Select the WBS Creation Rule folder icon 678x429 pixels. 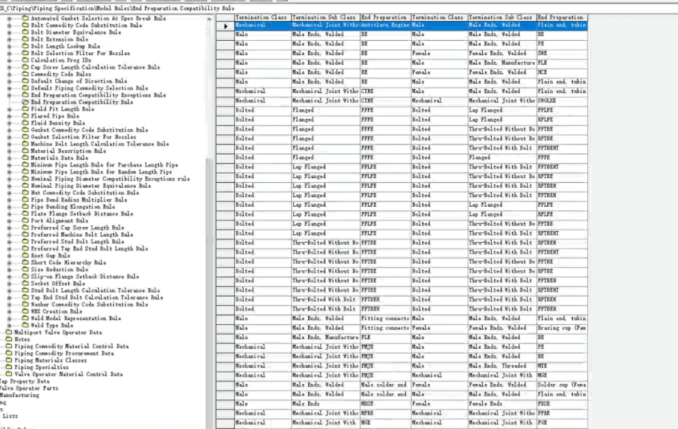click(26, 311)
